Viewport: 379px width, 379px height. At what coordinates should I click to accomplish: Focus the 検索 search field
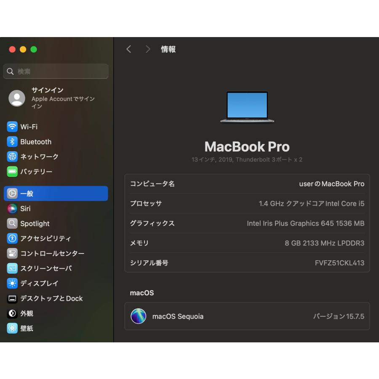(x=56, y=71)
